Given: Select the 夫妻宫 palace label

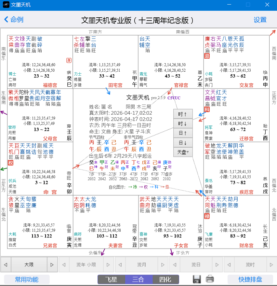Looking at the screenshot, I should tap(115, 246).
